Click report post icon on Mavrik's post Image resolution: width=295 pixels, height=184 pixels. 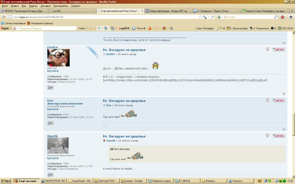point(267,136)
